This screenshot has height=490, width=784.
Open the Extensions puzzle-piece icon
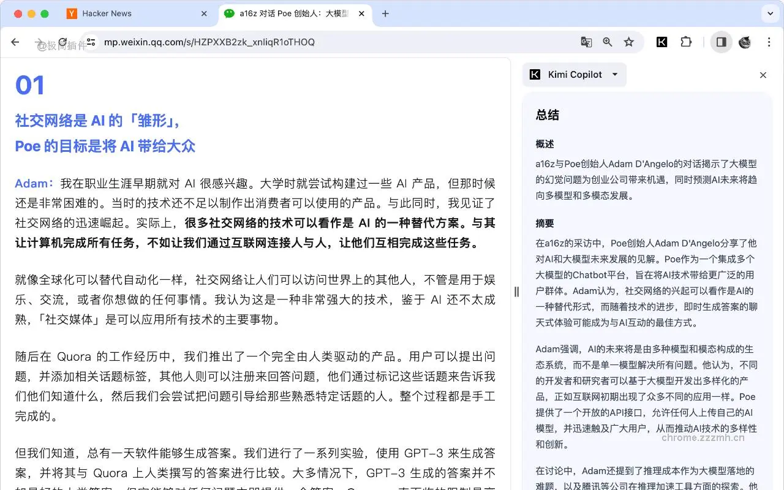pyautogui.click(x=686, y=42)
